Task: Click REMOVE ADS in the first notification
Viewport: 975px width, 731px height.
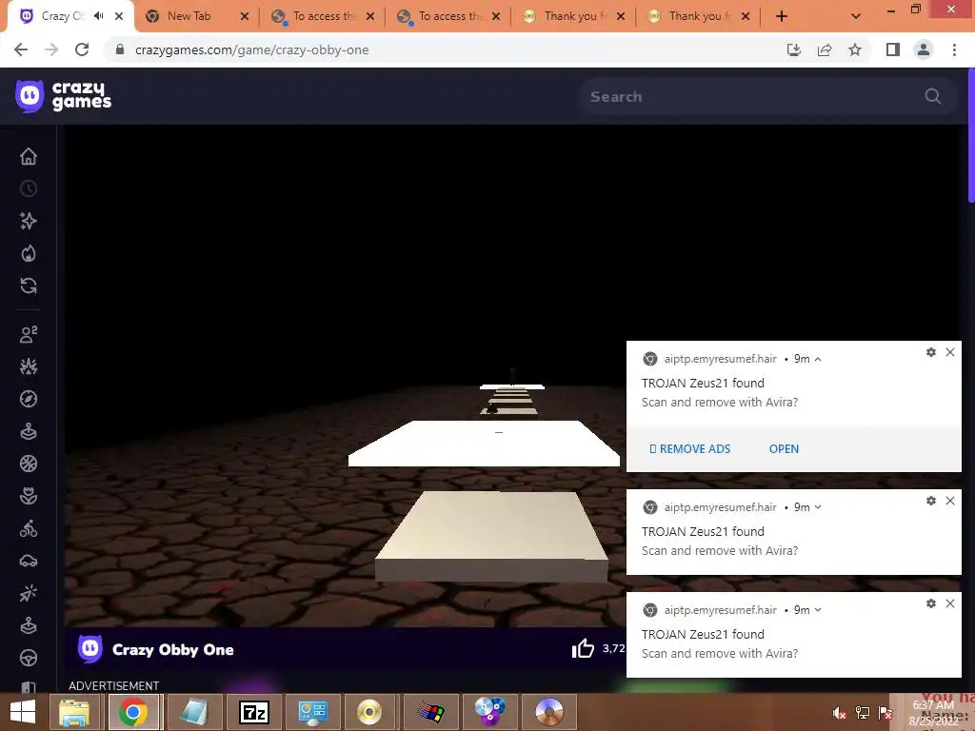Action: (689, 449)
